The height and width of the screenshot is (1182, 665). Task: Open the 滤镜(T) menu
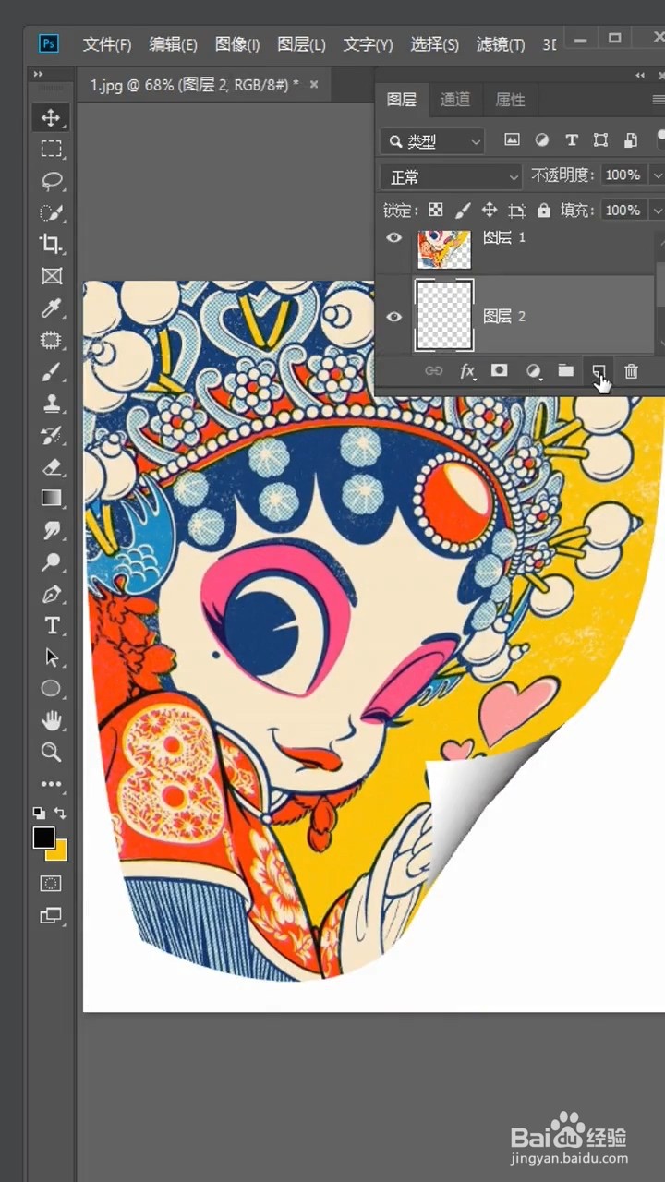(x=501, y=44)
